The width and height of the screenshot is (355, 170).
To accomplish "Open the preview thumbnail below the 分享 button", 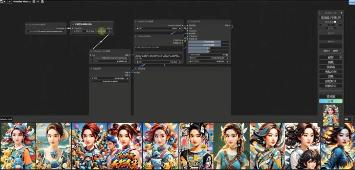I will click(331, 115).
